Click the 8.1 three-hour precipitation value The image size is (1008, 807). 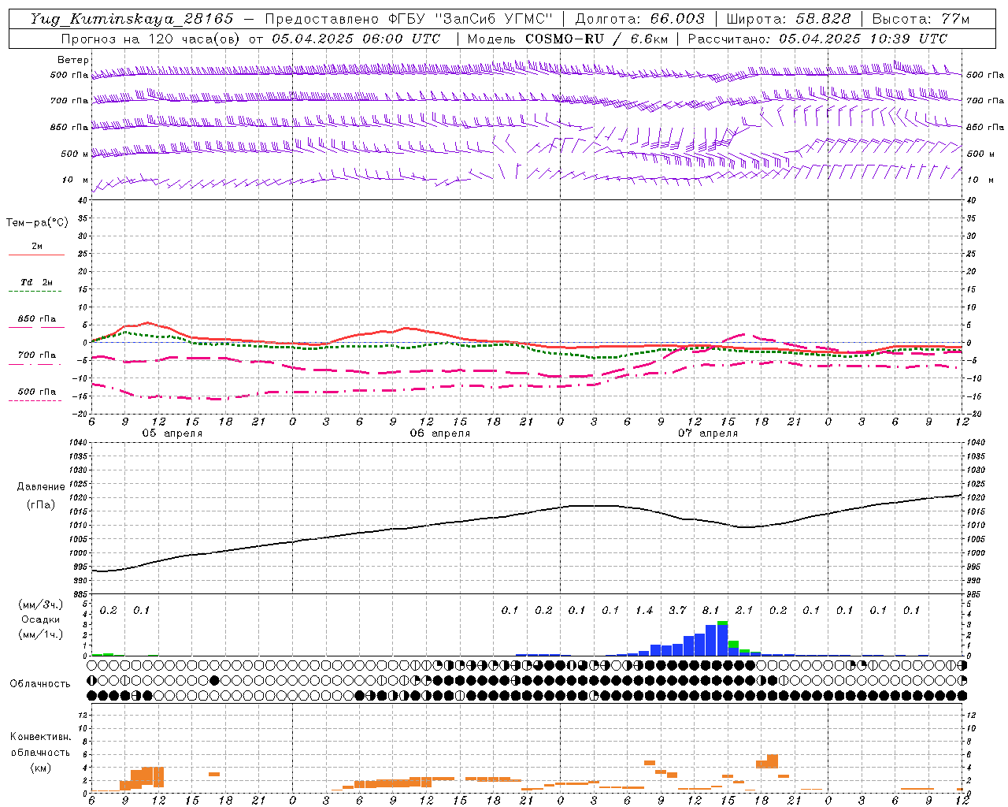[711, 611]
